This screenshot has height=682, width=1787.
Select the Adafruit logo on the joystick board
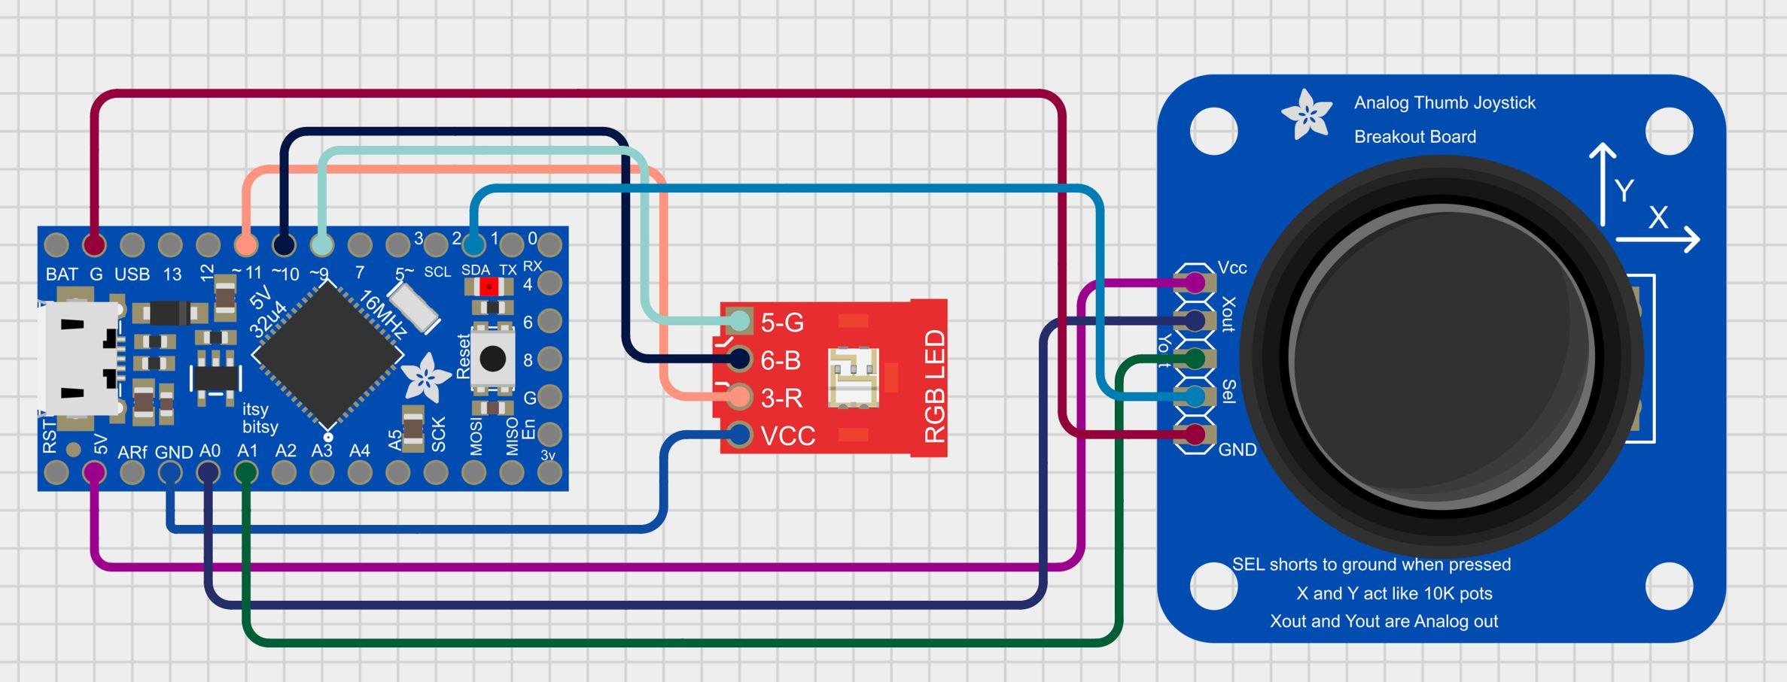point(1307,114)
